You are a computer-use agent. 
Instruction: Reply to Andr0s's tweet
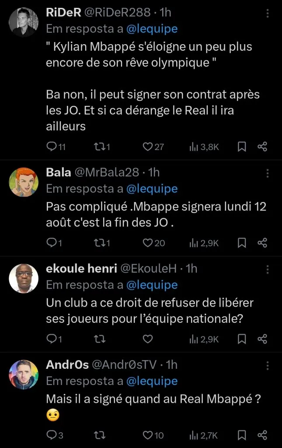52,435
